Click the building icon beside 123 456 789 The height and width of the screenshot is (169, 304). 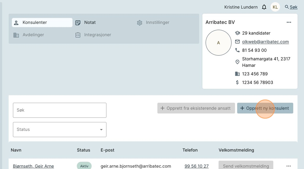pos(237,74)
